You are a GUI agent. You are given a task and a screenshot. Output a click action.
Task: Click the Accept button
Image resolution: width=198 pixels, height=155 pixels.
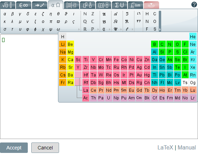(x=14, y=148)
